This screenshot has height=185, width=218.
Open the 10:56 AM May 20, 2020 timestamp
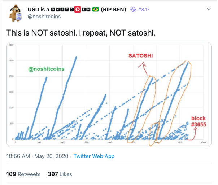37,156
